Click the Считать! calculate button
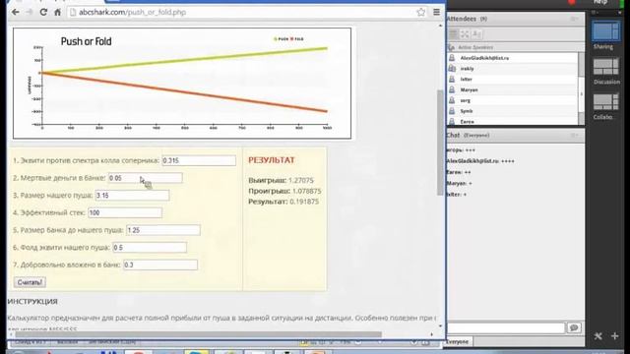This screenshot has width=630, height=354. tap(30, 282)
